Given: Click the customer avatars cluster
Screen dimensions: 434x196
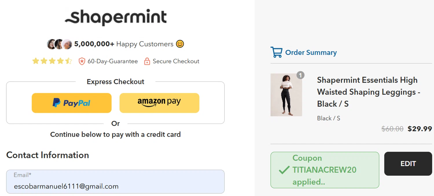Looking at the screenshot, I should click(59, 44).
